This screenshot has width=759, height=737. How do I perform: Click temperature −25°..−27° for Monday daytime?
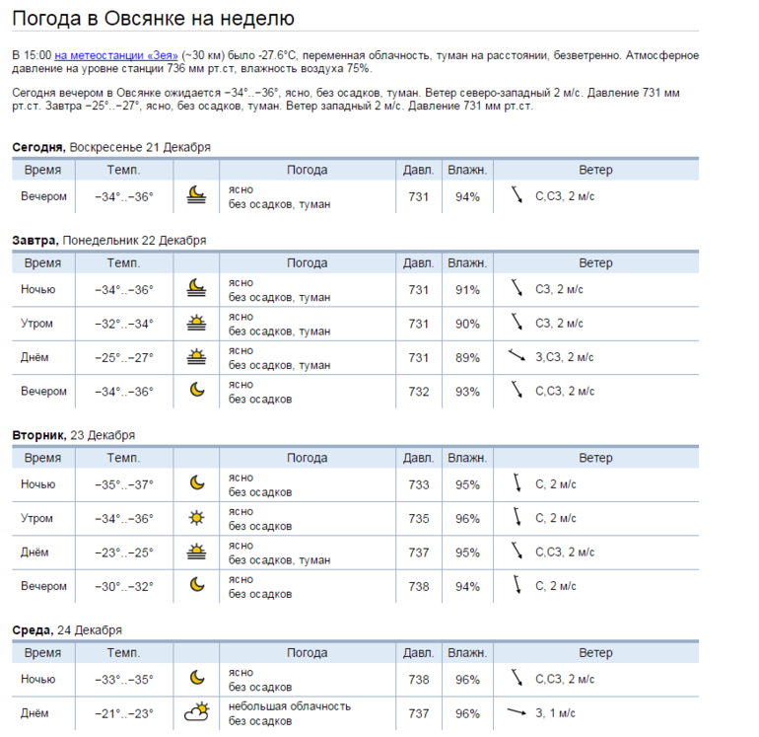coord(124,357)
